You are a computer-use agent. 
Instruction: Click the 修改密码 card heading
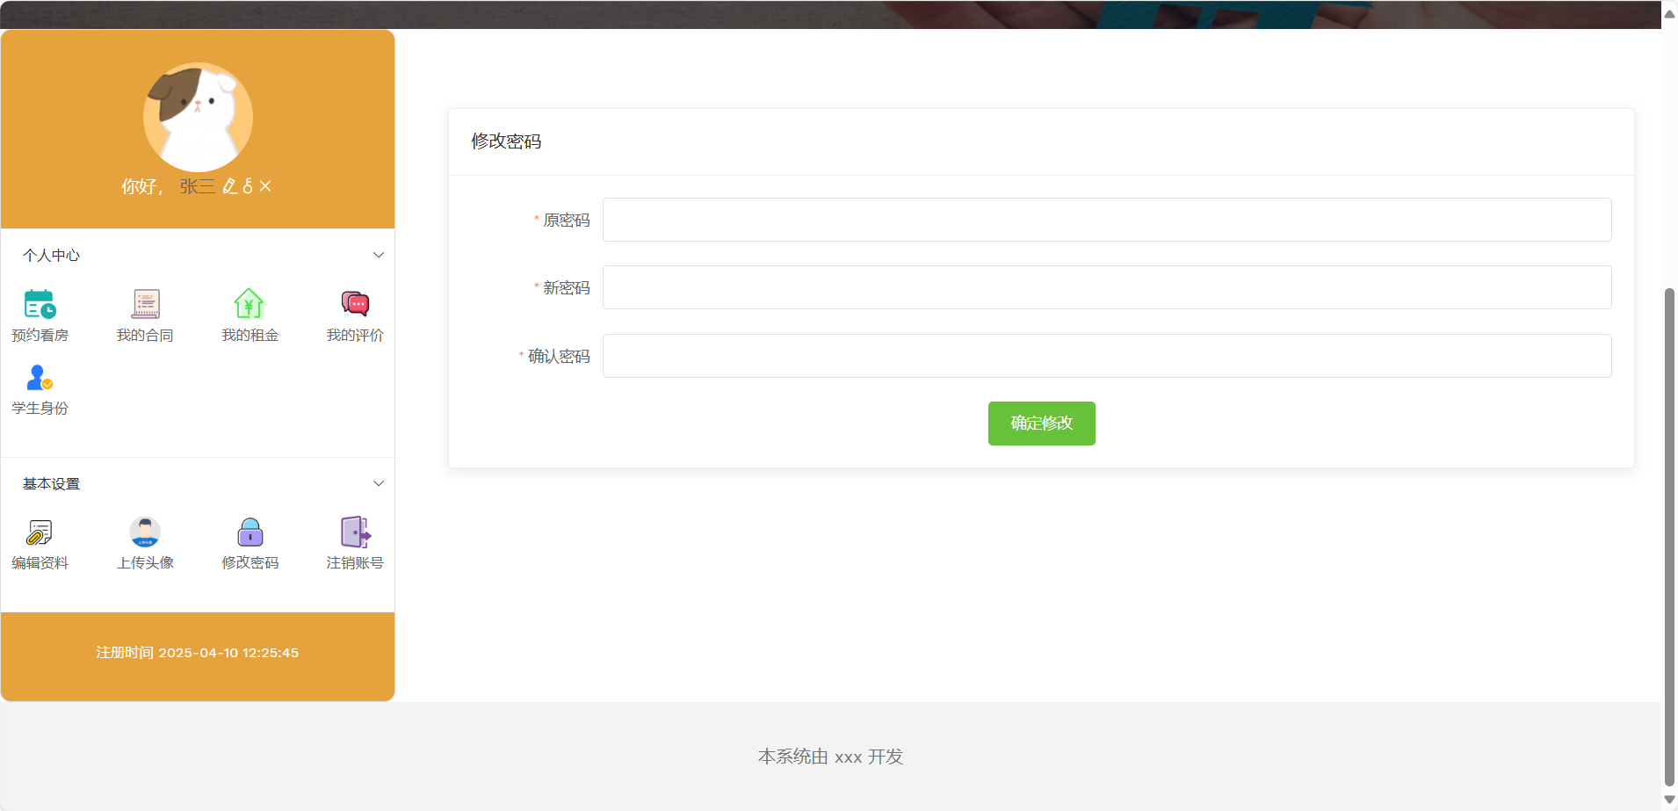click(506, 141)
